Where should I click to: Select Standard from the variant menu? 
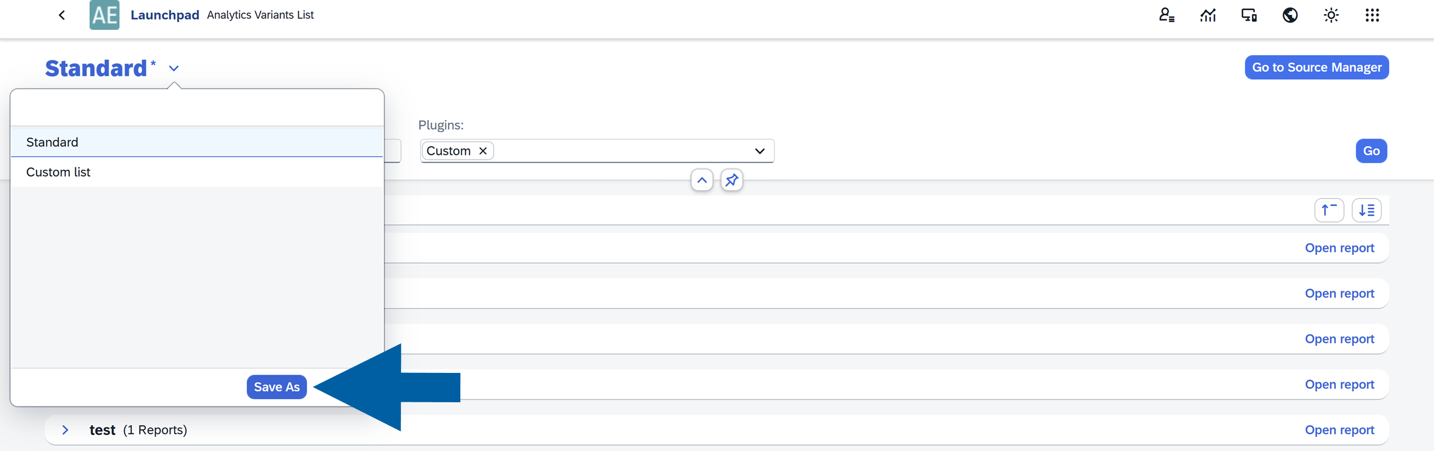click(x=52, y=142)
